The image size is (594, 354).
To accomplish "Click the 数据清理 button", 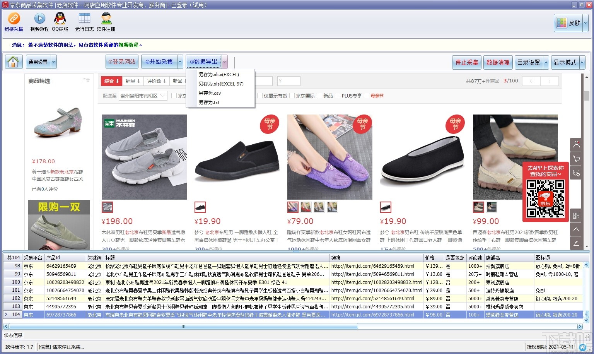I will pyautogui.click(x=498, y=62).
